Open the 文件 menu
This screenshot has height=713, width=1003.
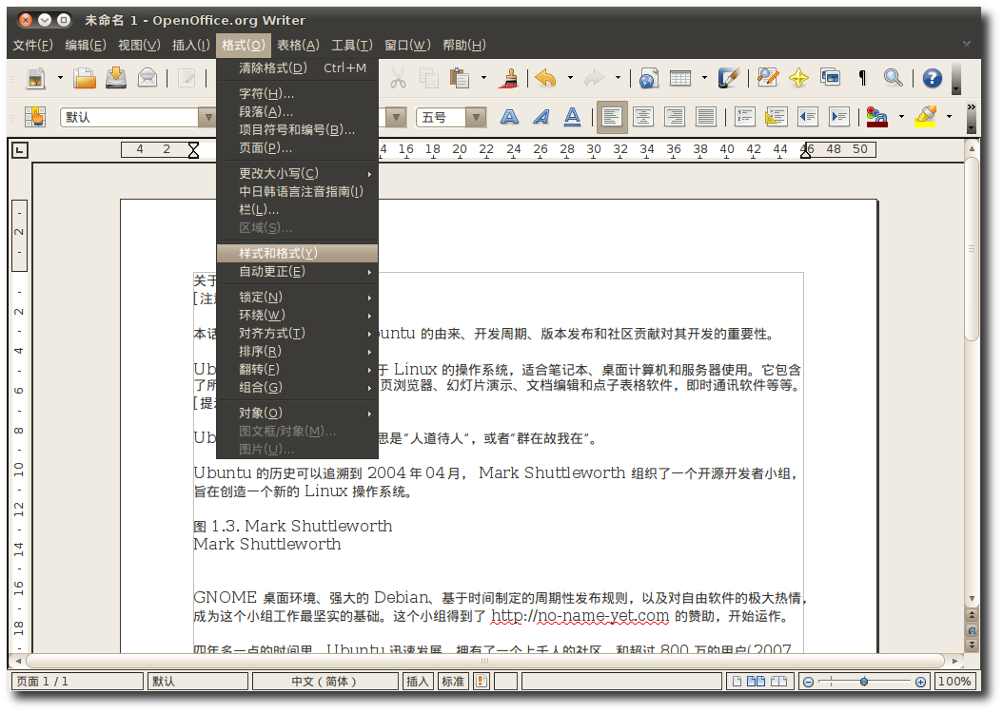point(32,46)
